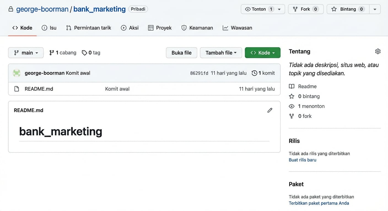Go to the Aksi tab
This screenshot has width=388, height=211.
130,28
